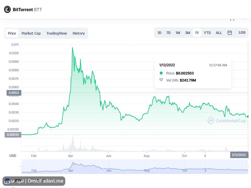Switch to the Market Cap tab
Image resolution: width=251 pixels, height=188 pixels.
coord(31,33)
